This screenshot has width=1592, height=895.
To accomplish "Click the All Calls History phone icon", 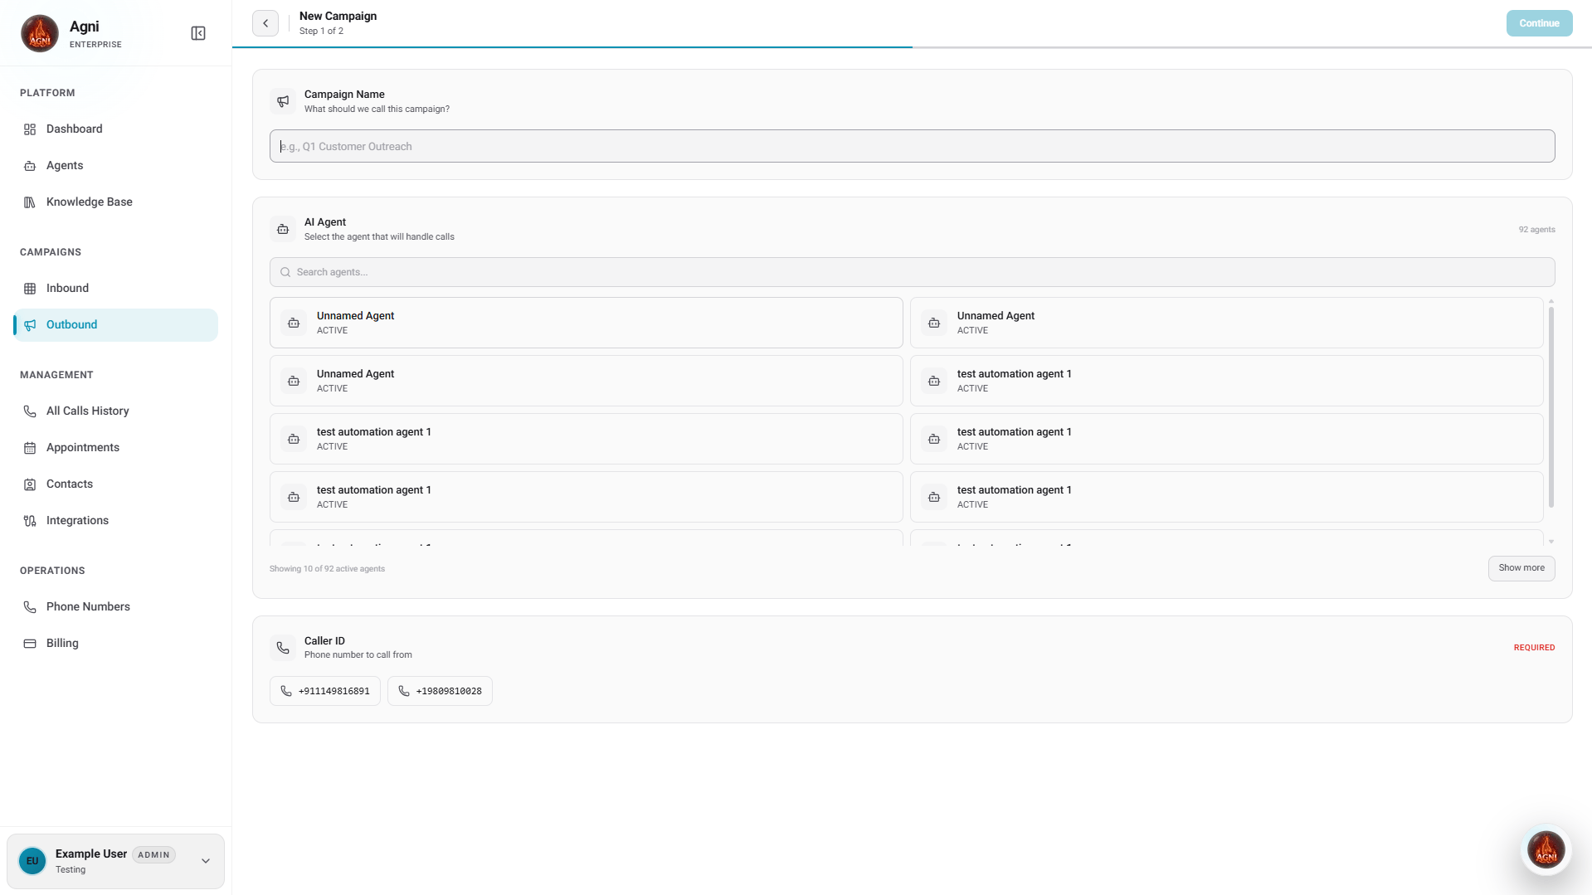I will point(30,411).
